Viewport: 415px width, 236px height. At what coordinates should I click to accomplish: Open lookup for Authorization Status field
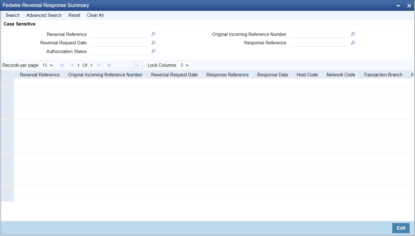click(153, 51)
